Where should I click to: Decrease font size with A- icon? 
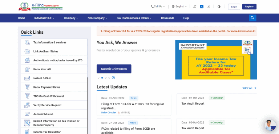tap(195, 7)
